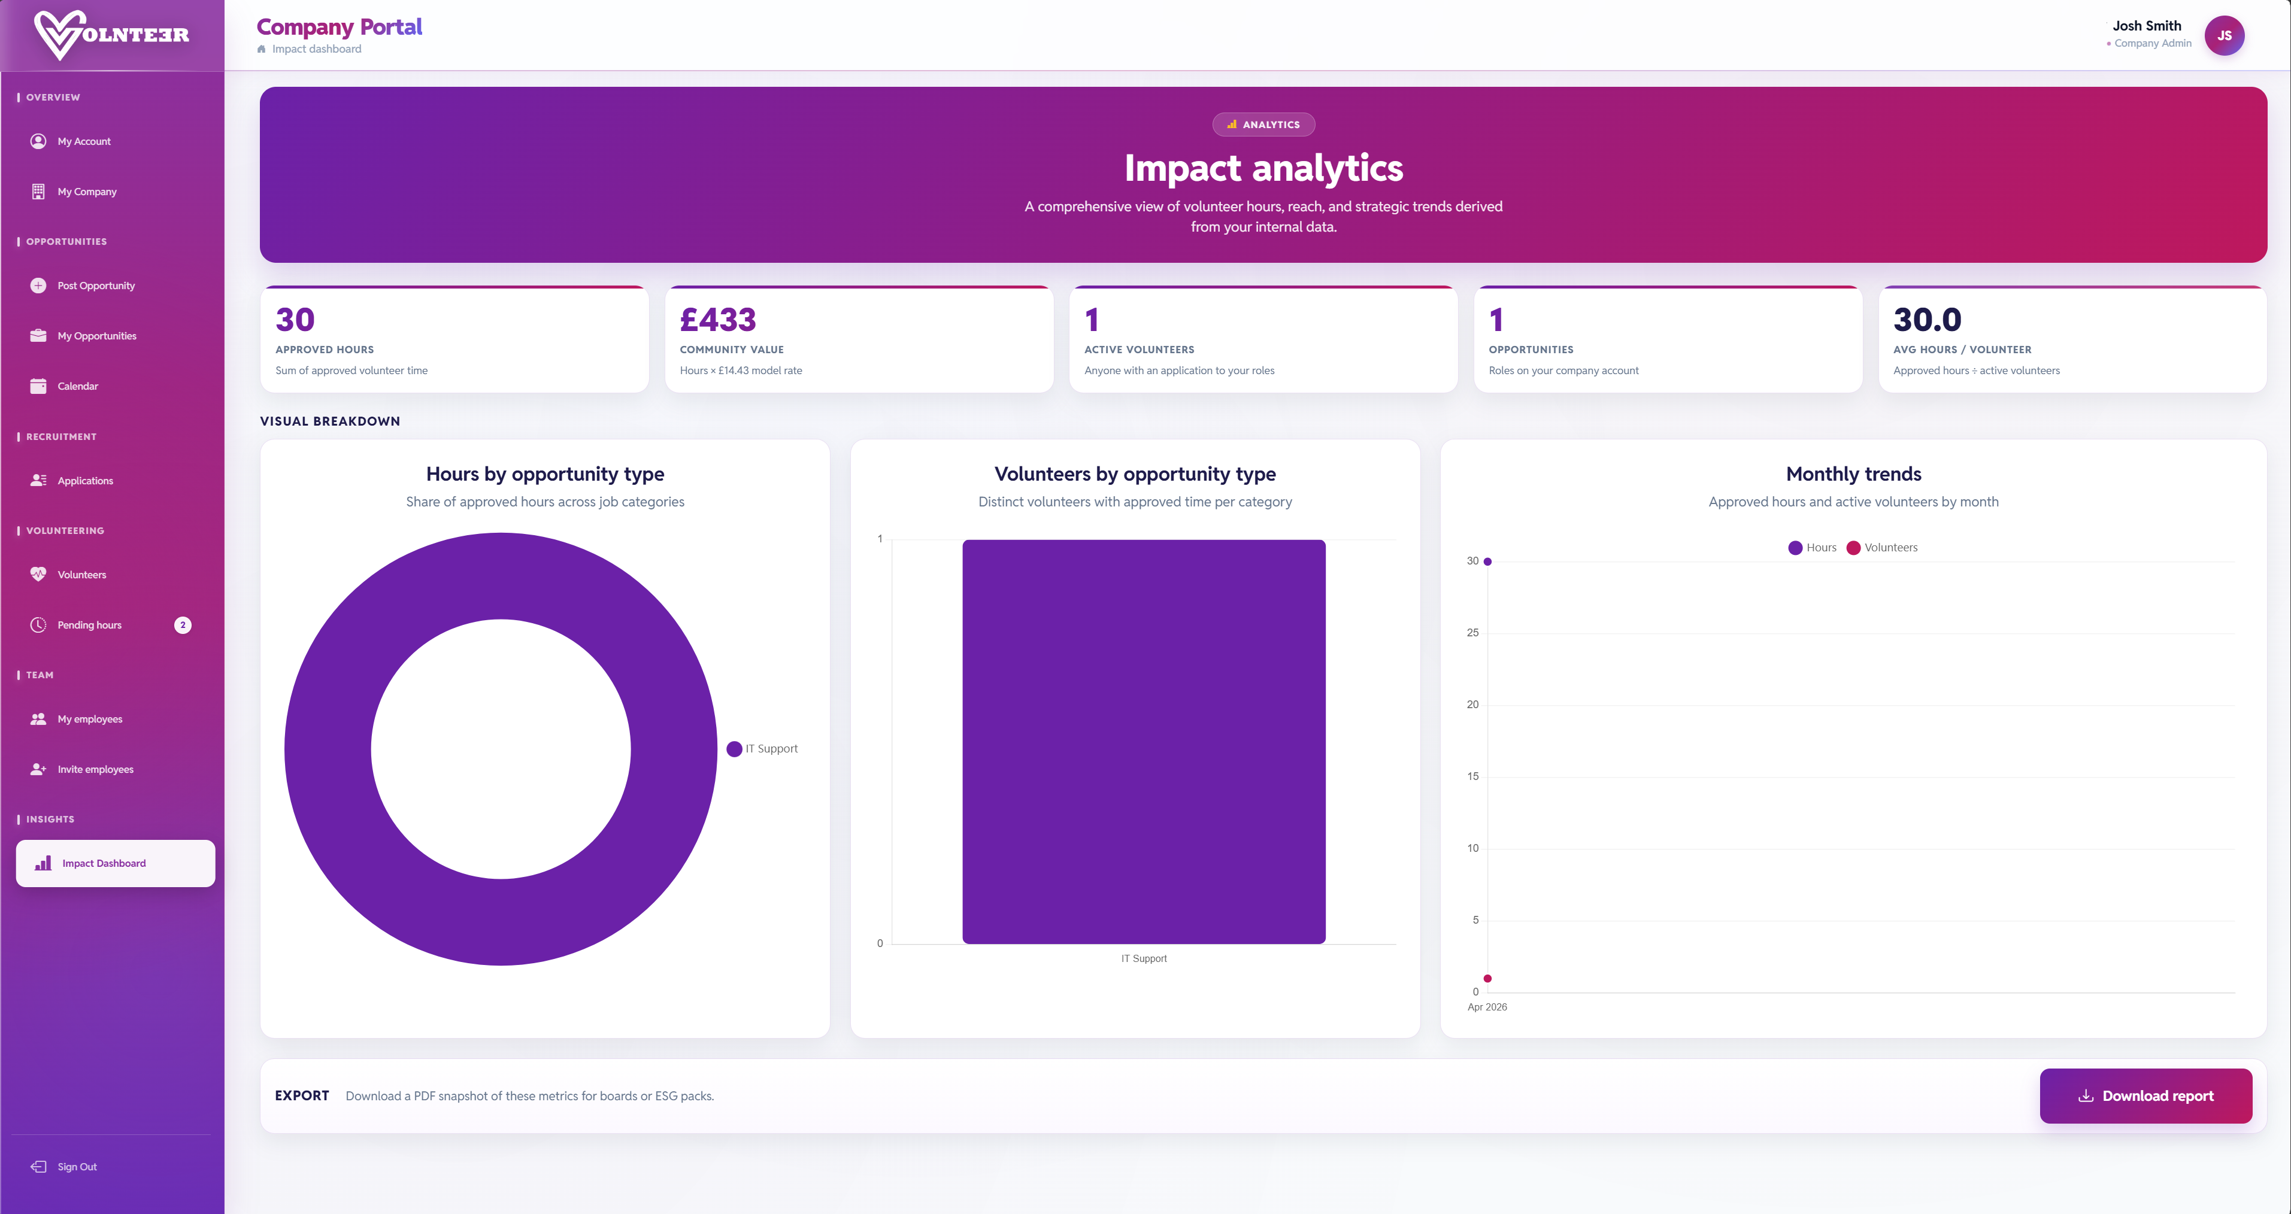This screenshot has height=1214, width=2291.
Task: Click the My employees people icon
Action: 38,718
